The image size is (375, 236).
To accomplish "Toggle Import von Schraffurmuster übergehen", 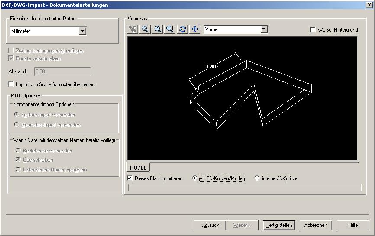I will (11, 84).
